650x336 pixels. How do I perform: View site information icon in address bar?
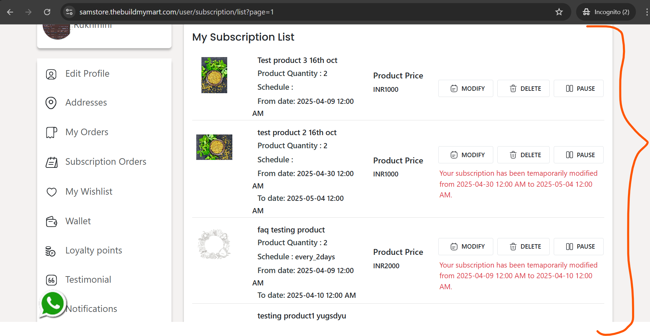(x=69, y=12)
